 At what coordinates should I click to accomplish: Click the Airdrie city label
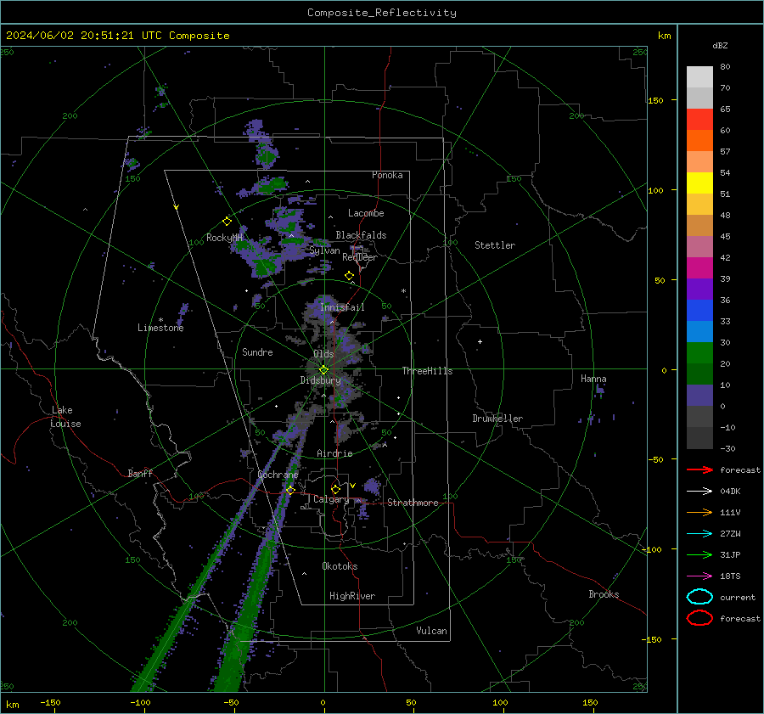tap(334, 453)
